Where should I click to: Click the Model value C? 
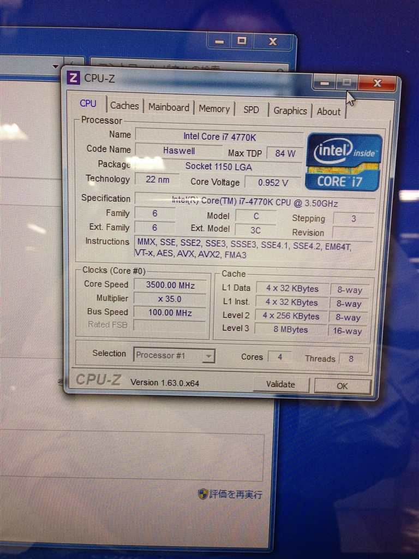click(x=256, y=216)
